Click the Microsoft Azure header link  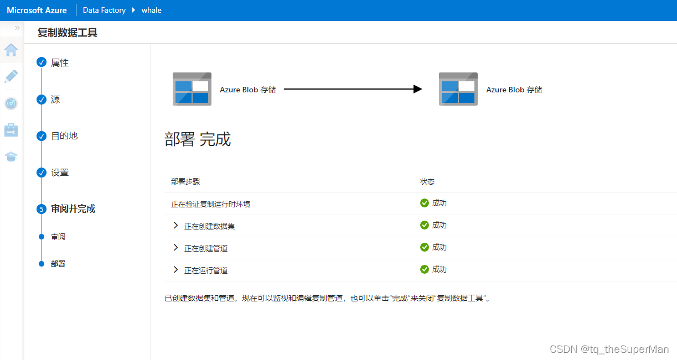[x=37, y=10]
